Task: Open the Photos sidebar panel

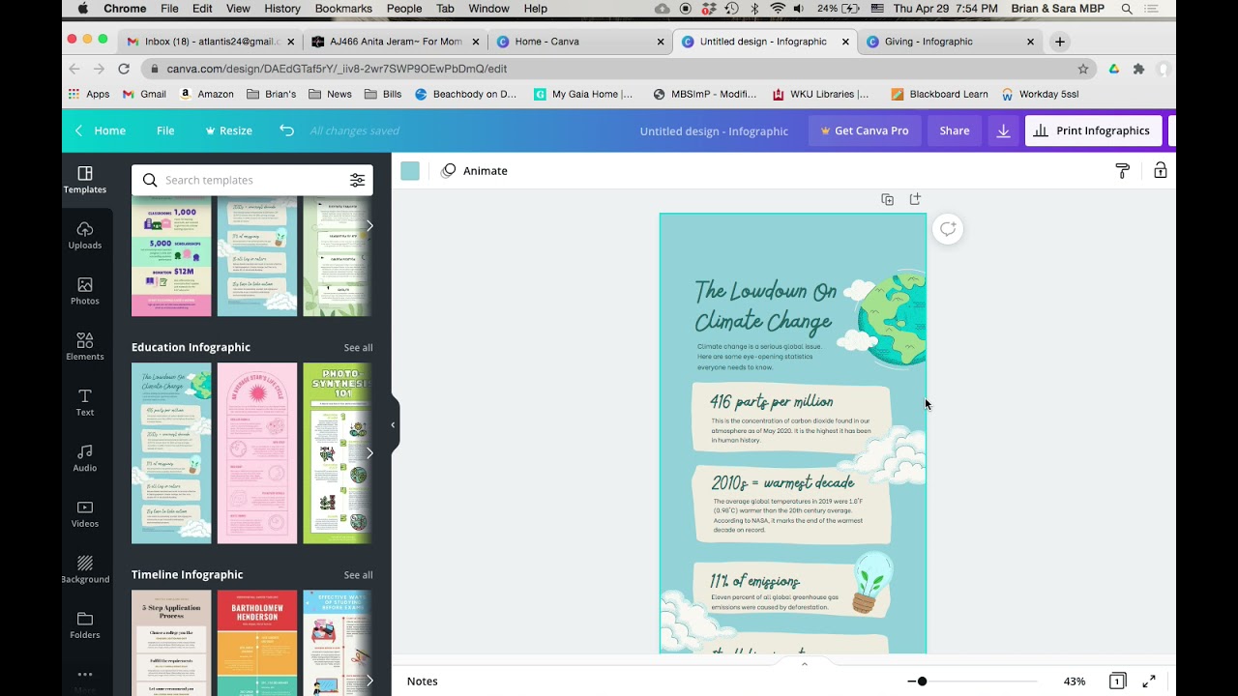Action: (85, 291)
